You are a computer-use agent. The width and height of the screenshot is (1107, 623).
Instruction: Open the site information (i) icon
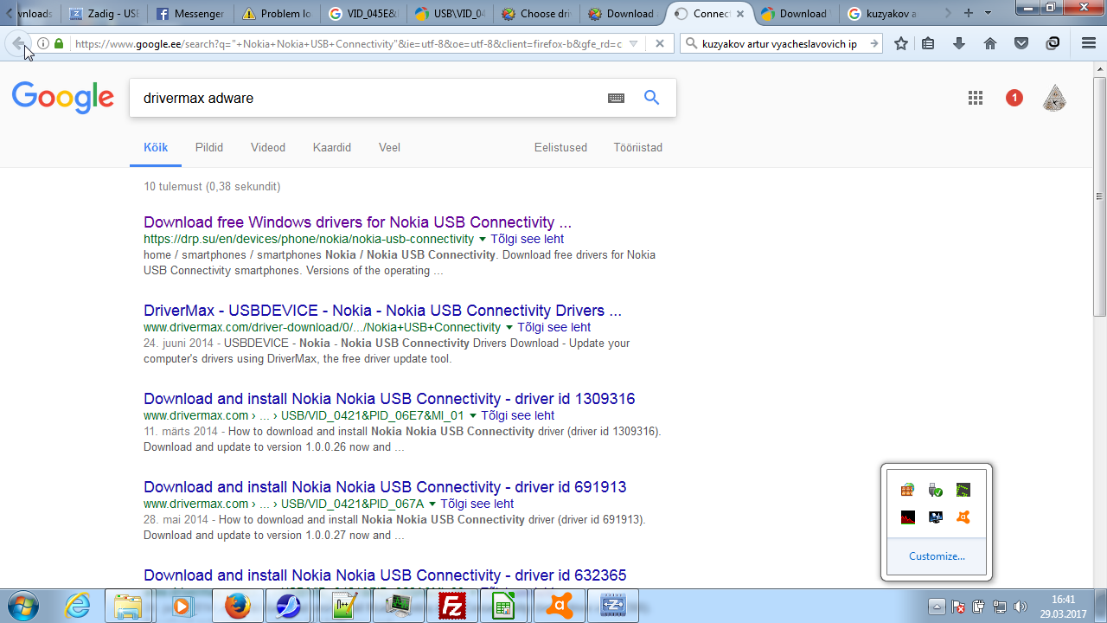coord(43,43)
